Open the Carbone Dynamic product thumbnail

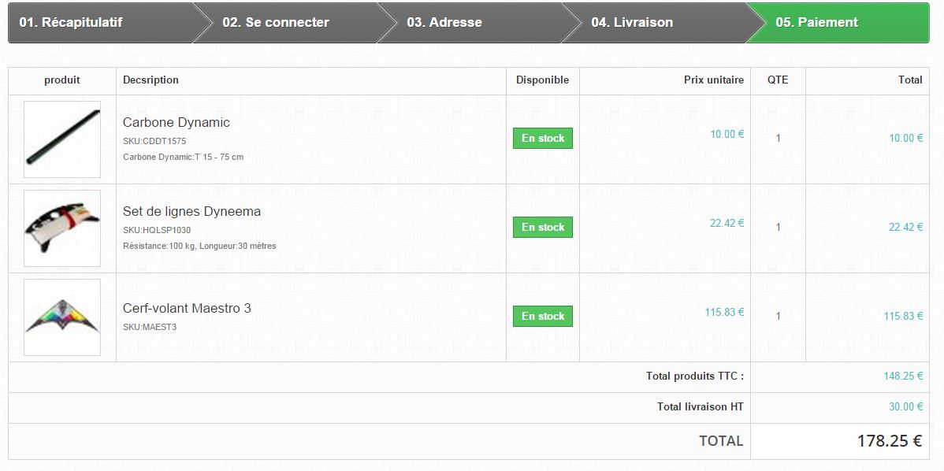click(62, 139)
